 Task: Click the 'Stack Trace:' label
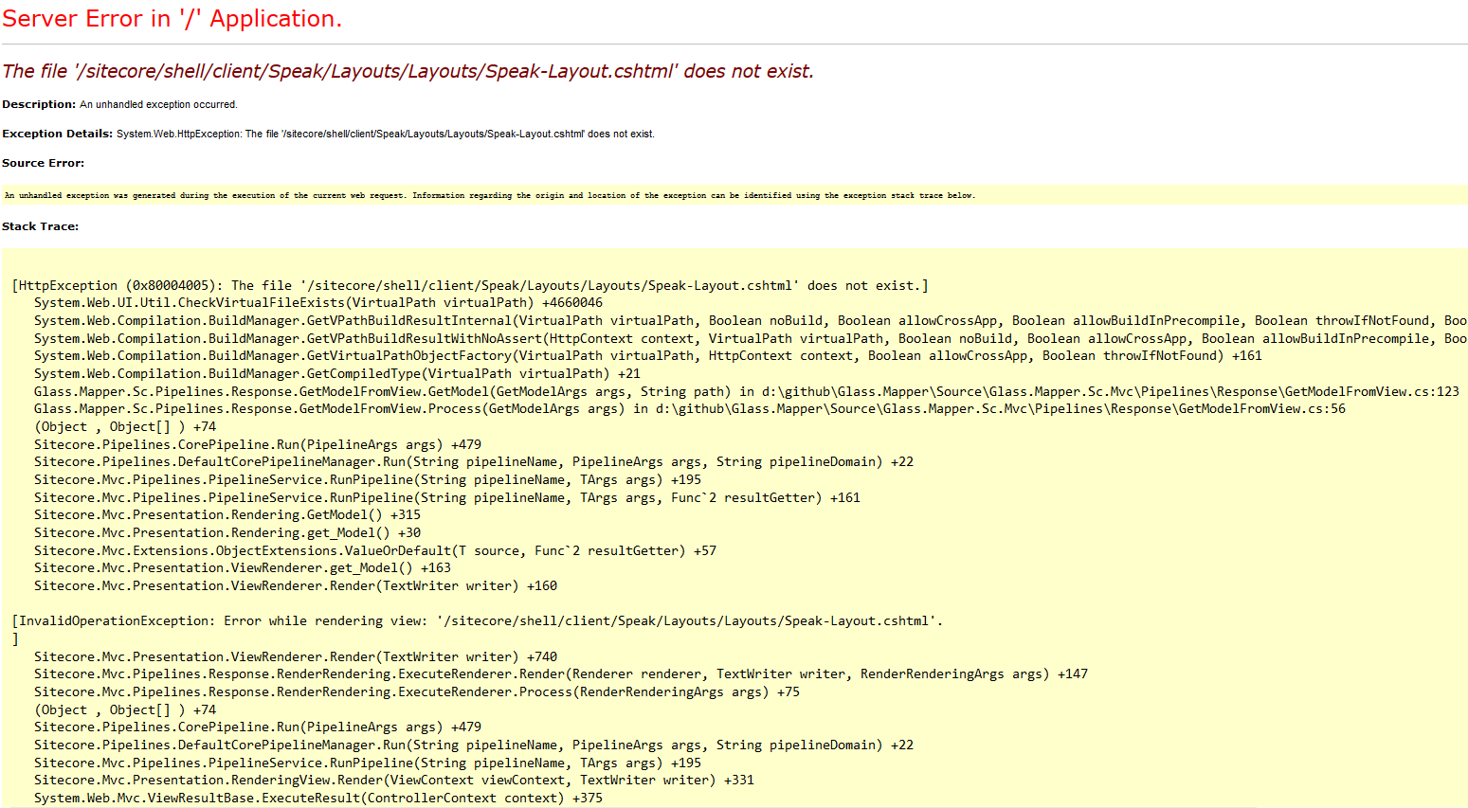pos(41,226)
